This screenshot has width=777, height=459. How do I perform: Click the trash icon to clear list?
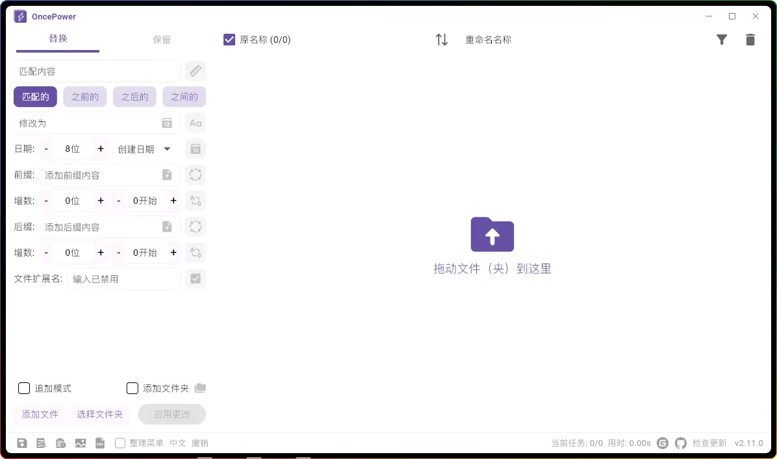[750, 40]
